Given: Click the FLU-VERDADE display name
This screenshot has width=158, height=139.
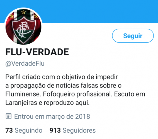Looking at the screenshot, I should 37,52.
